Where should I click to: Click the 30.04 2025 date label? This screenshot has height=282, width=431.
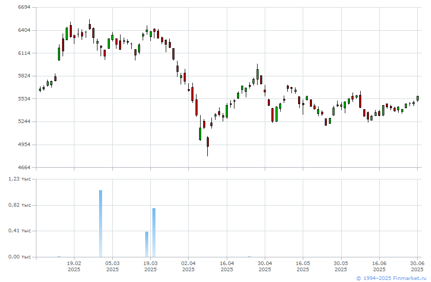pos(265,266)
